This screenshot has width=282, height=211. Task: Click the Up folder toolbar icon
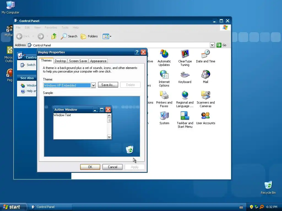(x=54, y=36)
